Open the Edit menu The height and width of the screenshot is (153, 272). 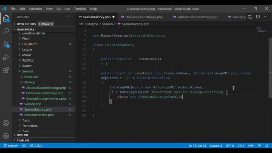click(x=22, y=9)
